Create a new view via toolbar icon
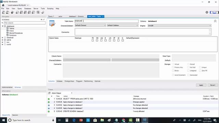The width and height of the screenshot is (219, 123). [x=25, y=12]
